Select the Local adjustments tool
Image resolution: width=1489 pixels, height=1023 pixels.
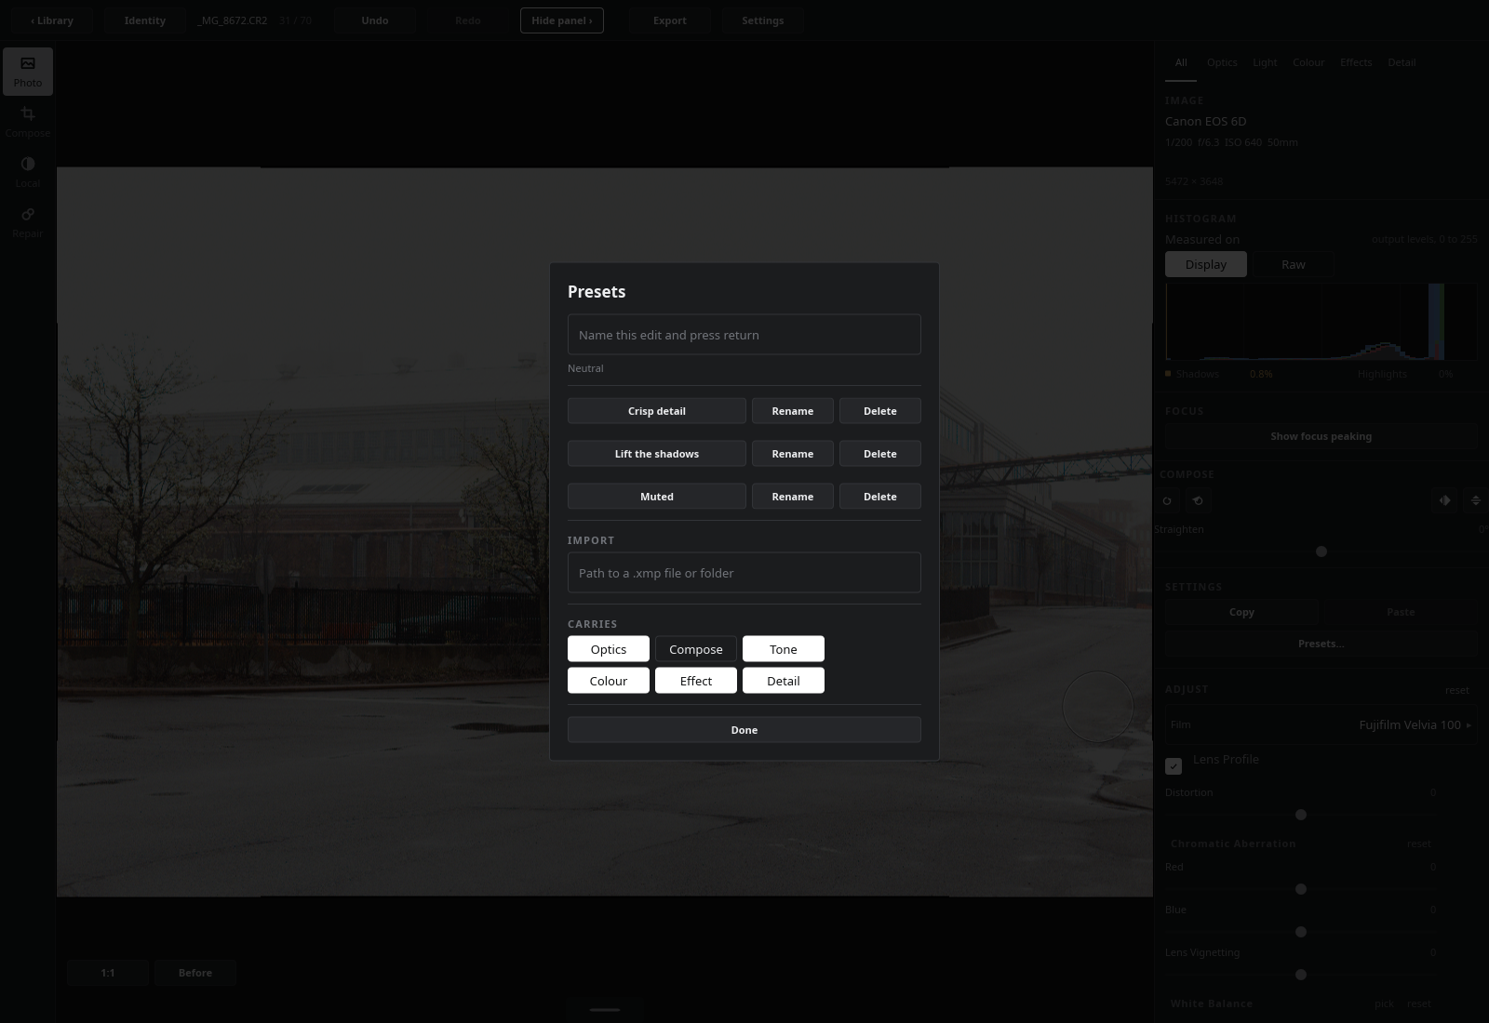(x=28, y=172)
